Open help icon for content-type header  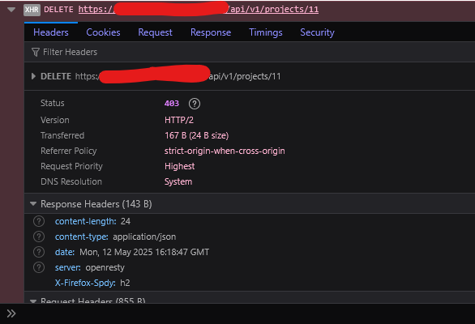39,237
